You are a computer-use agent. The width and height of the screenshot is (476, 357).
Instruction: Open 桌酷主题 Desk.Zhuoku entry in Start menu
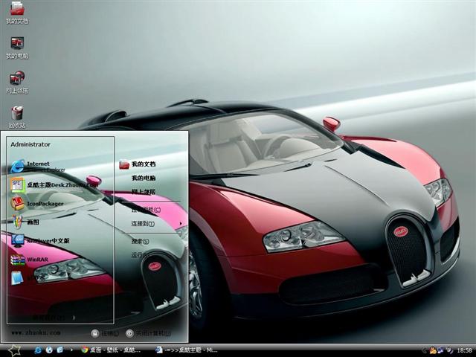tap(54, 184)
